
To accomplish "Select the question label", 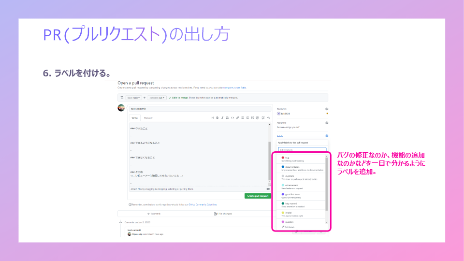I will click(x=301, y=222).
